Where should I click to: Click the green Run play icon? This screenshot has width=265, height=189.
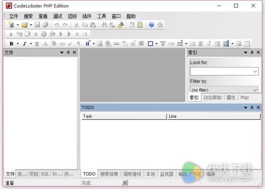coord(61,34)
